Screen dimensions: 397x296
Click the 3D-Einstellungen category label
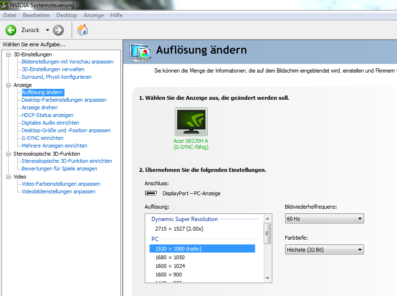pos(32,54)
